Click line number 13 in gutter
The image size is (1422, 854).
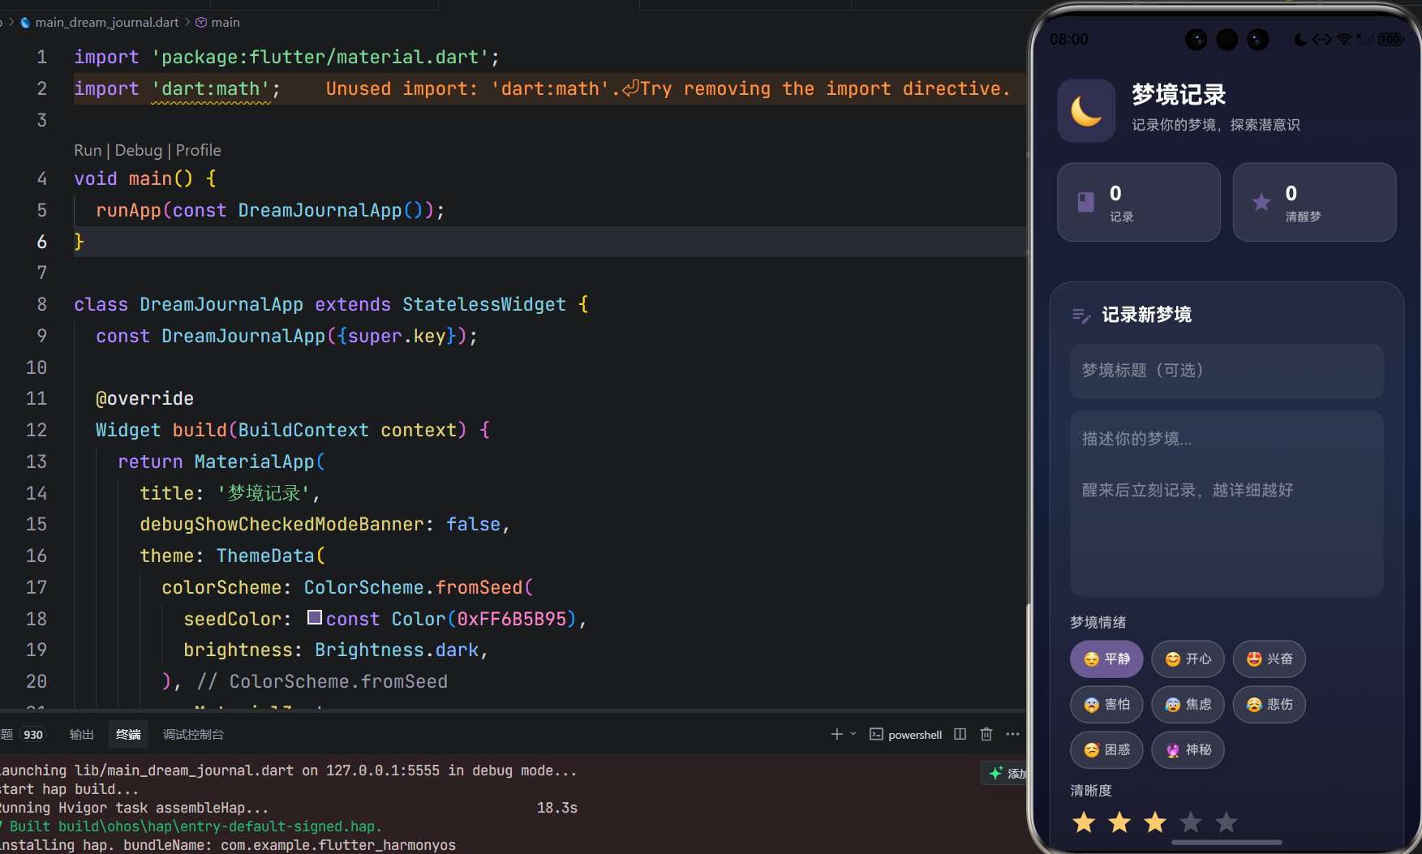[x=37, y=461]
